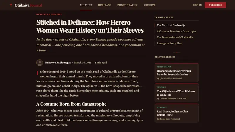Screen dimensions: 235x132
Task: Click the Related Stories heading
Action: pyautogui.click(x=165, y=57)
